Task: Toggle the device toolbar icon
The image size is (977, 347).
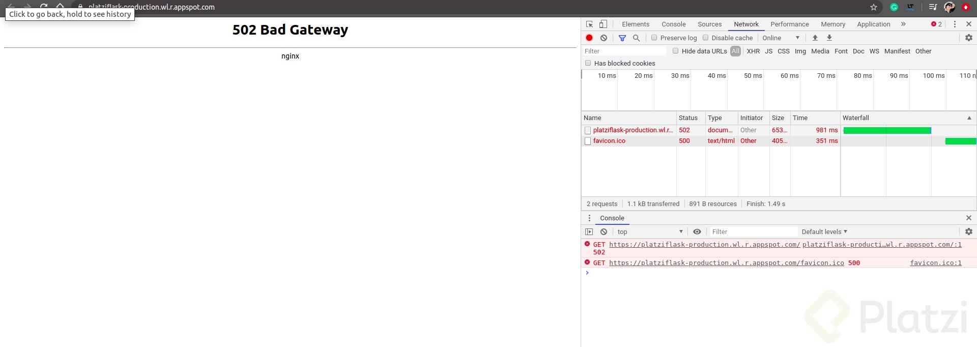Action: pyautogui.click(x=603, y=24)
